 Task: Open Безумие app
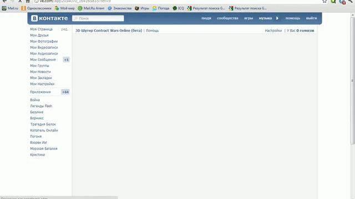[x=37, y=112]
